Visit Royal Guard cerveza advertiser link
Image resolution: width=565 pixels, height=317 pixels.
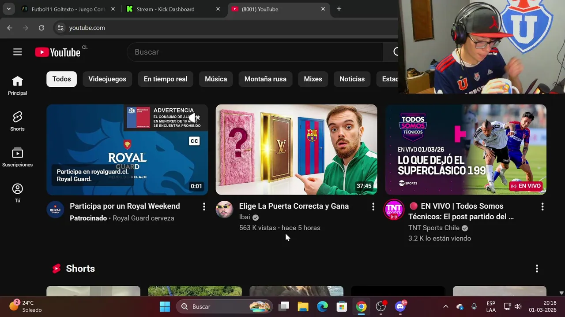click(143, 218)
